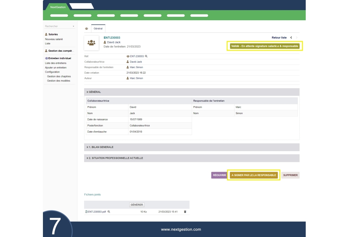The image size is (349, 237).
Task: Click the trash icon for ENT-230003.pdf
Action: [x=185, y=212]
